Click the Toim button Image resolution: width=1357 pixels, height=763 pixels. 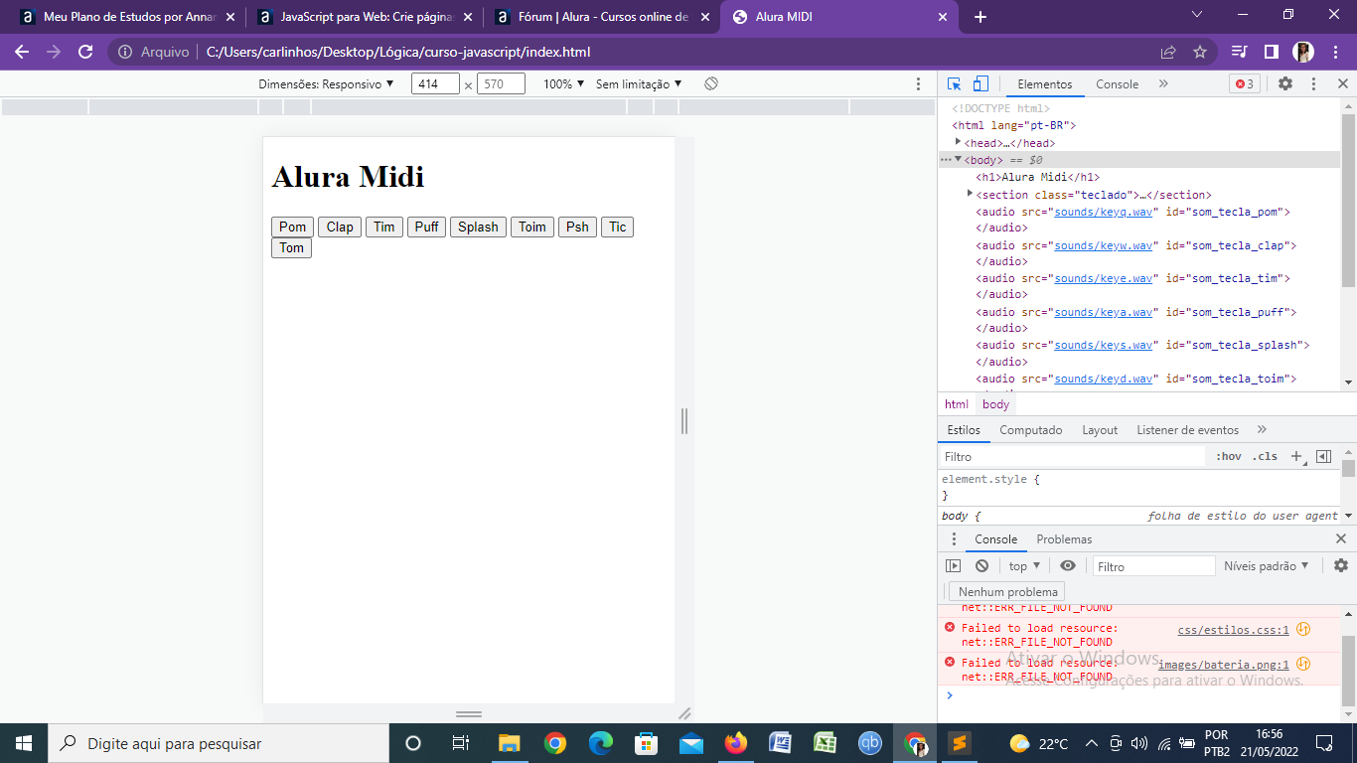[x=532, y=228]
